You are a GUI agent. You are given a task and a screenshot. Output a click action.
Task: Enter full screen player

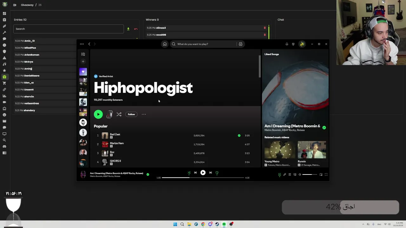(326, 174)
